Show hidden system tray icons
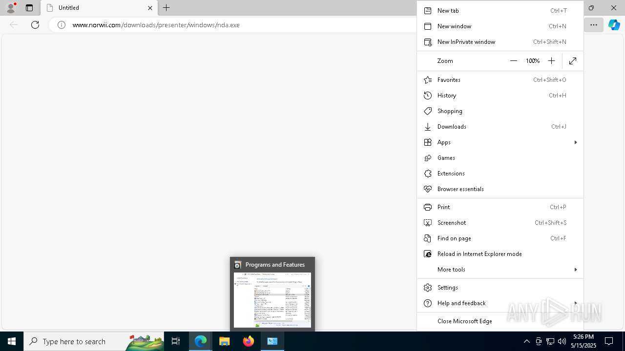625x351 pixels. point(526,341)
